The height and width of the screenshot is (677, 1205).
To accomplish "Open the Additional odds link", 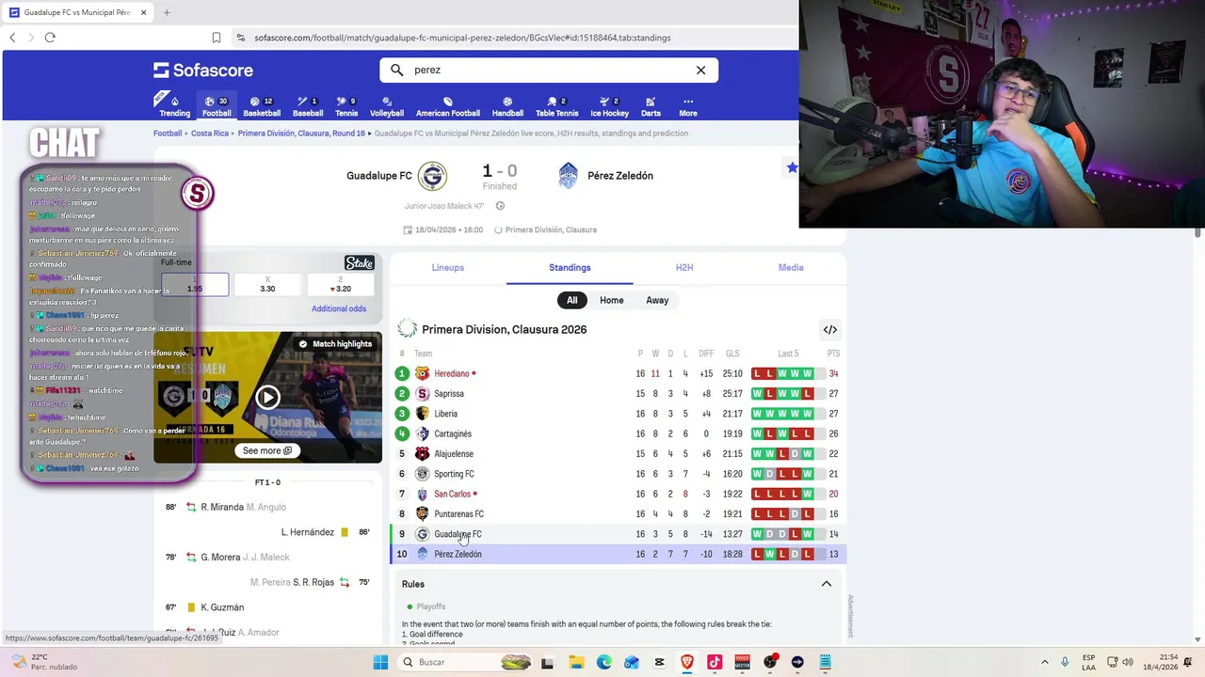I will [x=339, y=308].
